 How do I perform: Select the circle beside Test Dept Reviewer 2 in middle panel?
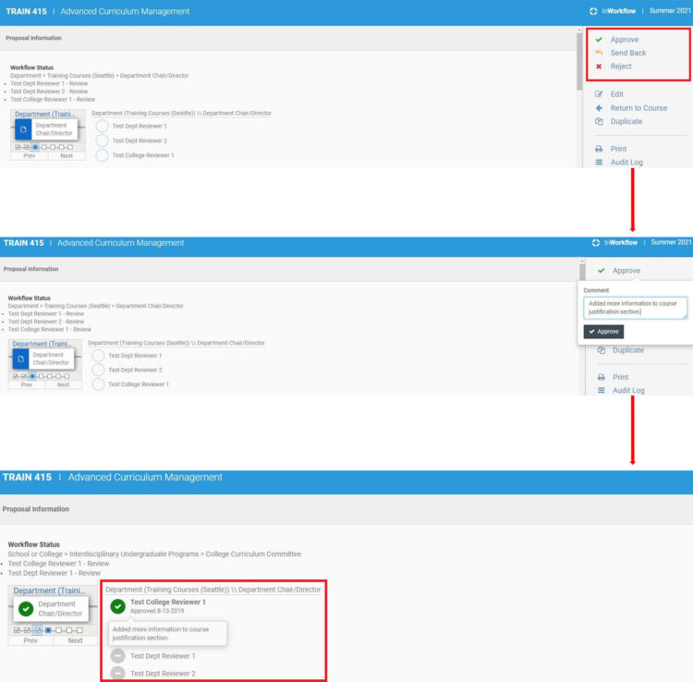(99, 370)
